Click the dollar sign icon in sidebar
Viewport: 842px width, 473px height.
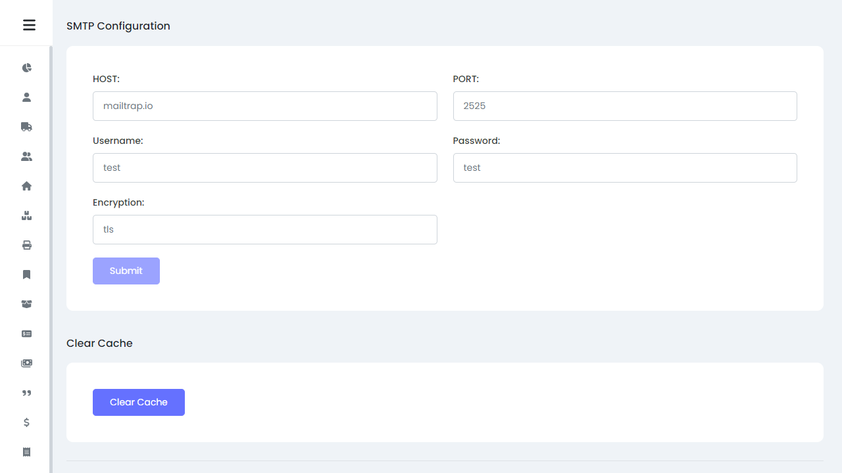(26, 422)
